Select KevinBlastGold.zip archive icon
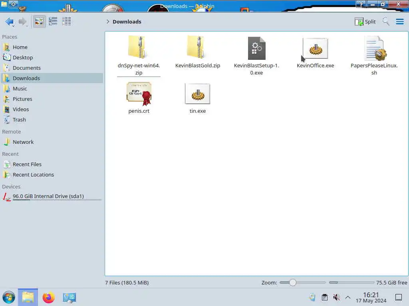 (x=197, y=47)
